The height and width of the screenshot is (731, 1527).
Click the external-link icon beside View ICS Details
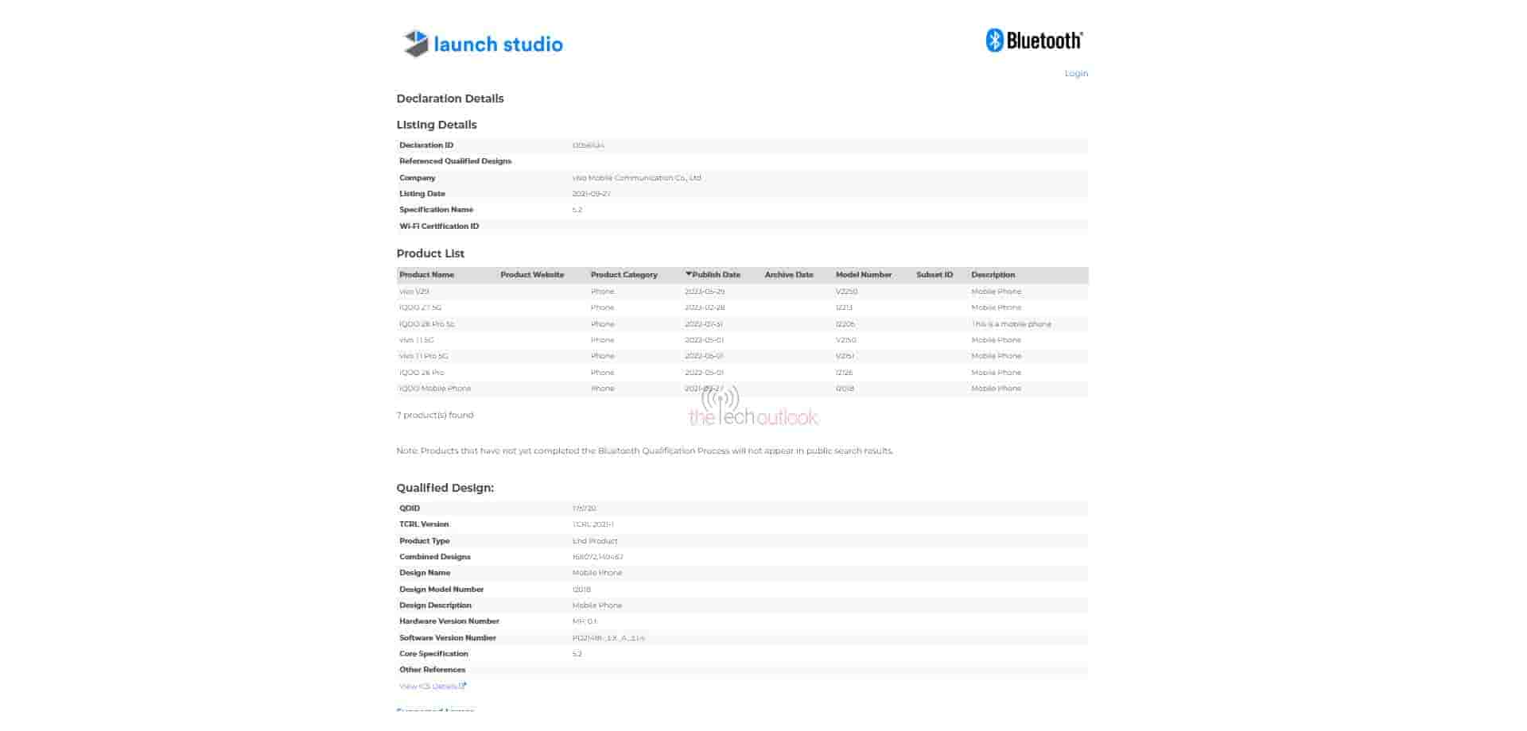(463, 686)
